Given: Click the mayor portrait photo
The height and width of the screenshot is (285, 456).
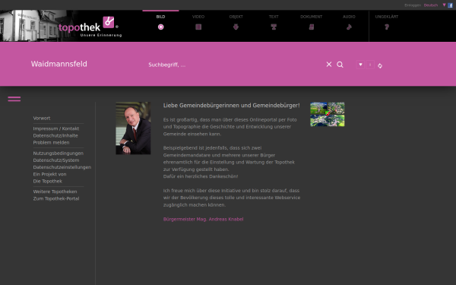Looking at the screenshot, I should tap(133, 128).
